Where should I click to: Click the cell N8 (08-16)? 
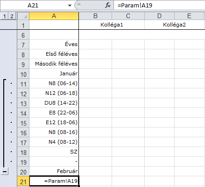[x=54, y=132]
